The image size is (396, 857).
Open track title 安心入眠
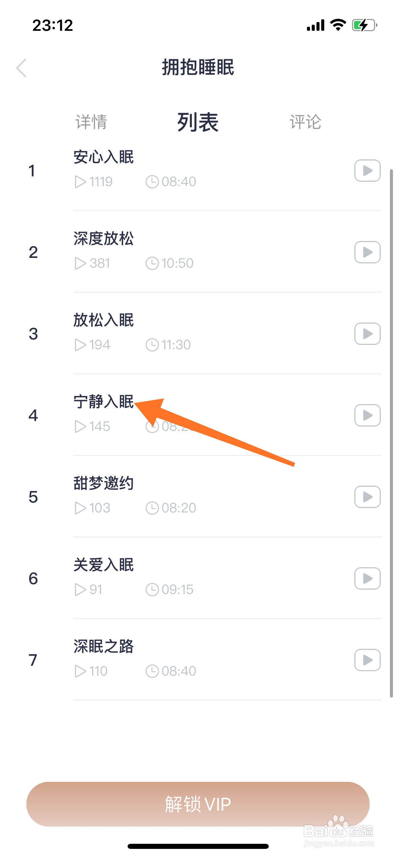(104, 157)
